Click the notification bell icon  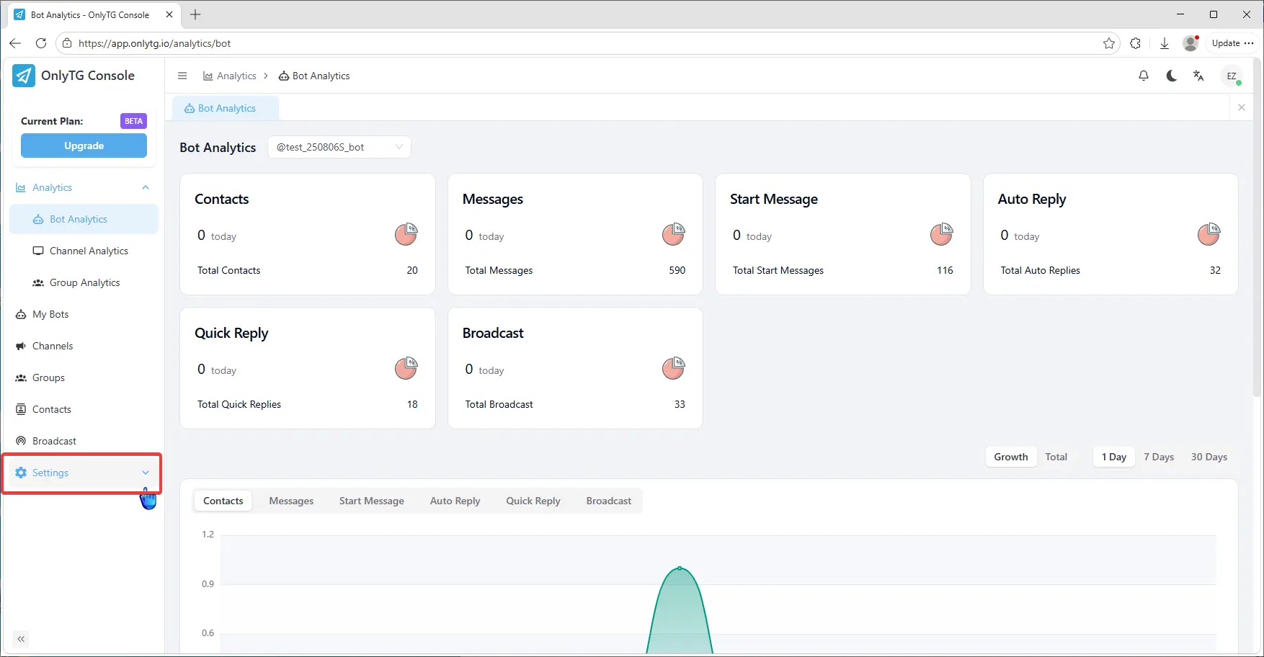(x=1143, y=76)
